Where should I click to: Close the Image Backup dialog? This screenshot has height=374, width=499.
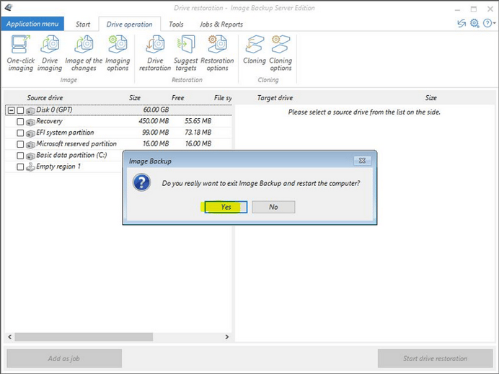pyautogui.click(x=362, y=160)
